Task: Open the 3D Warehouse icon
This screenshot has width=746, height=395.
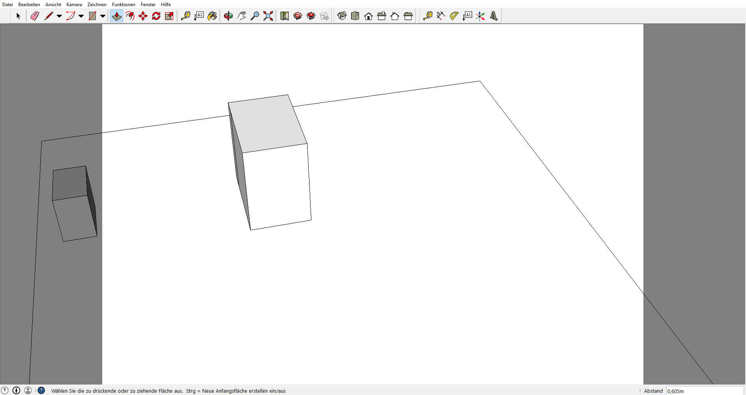Action: click(x=298, y=16)
